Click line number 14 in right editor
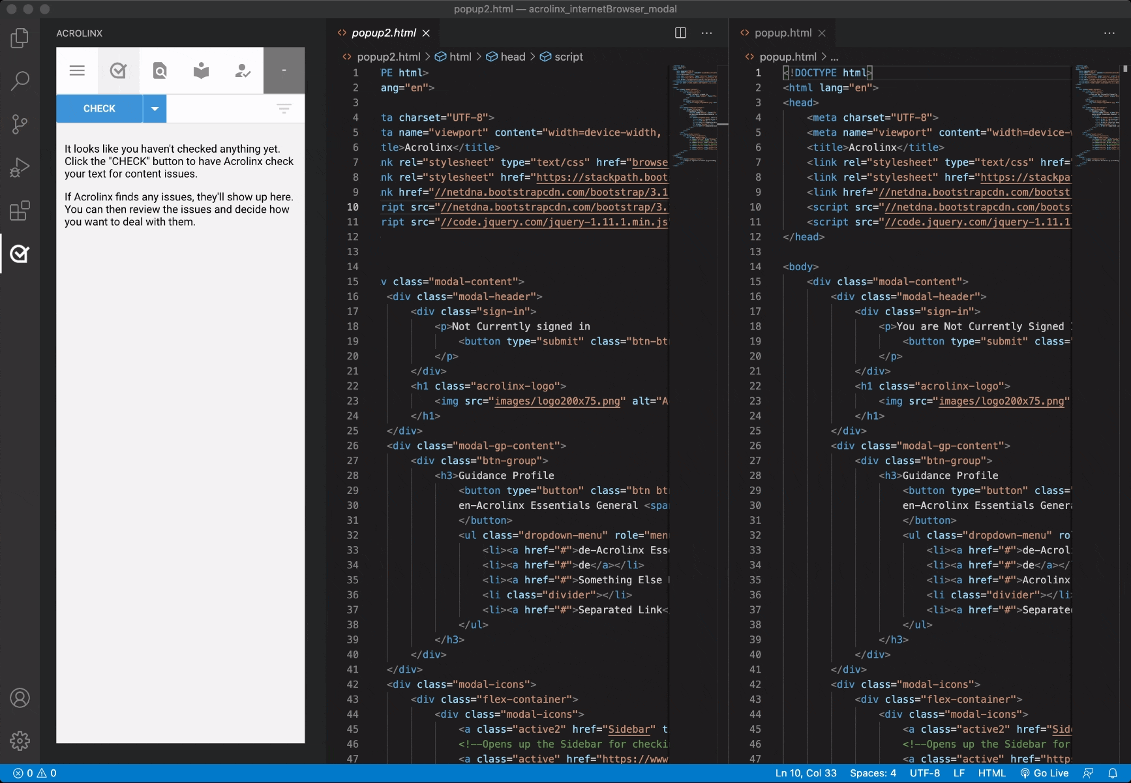1131x783 pixels. click(x=755, y=267)
